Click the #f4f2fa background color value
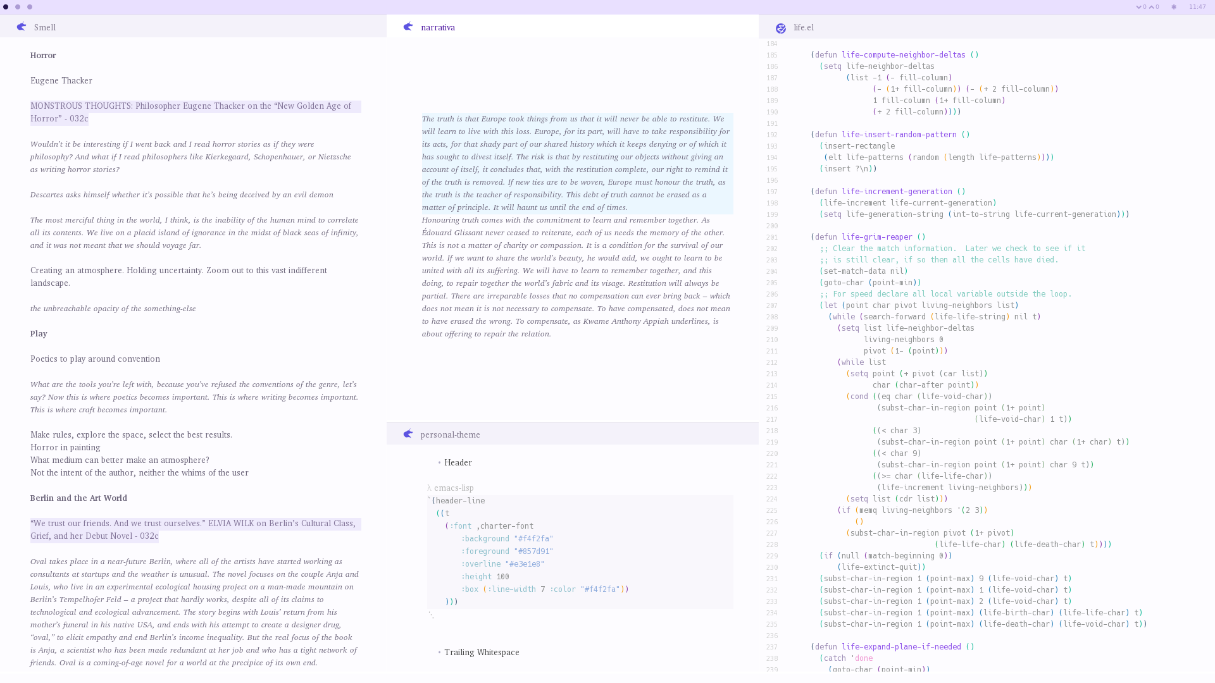 coord(533,539)
